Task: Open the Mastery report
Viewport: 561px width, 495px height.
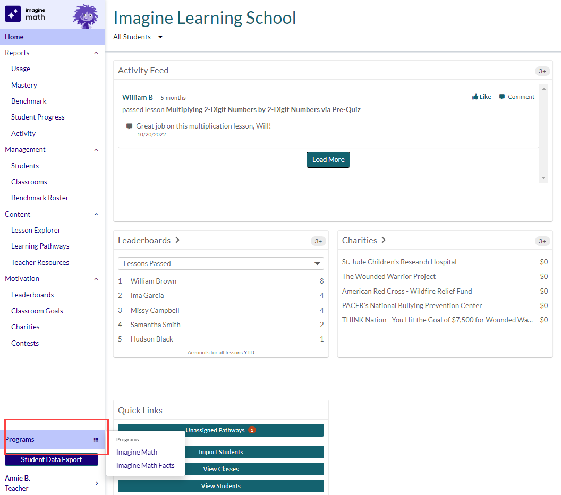Action: (24, 85)
